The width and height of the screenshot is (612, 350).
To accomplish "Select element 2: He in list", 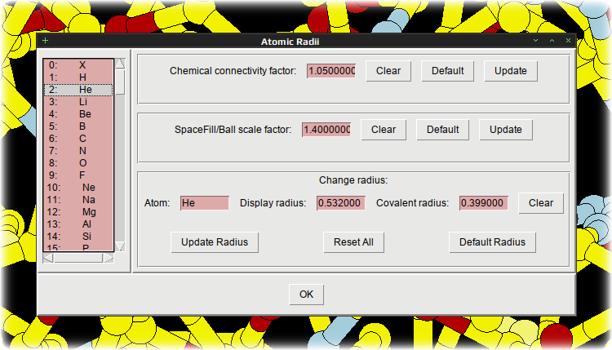I will pos(78,90).
